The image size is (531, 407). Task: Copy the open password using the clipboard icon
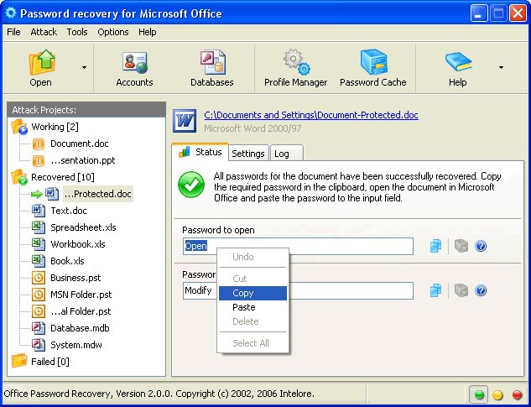tap(435, 246)
